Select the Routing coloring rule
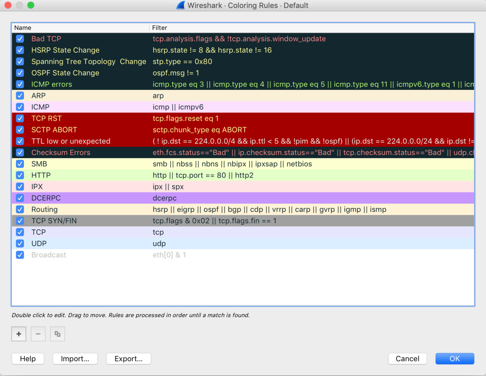This screenshot has width=486, height=376. 81,209
